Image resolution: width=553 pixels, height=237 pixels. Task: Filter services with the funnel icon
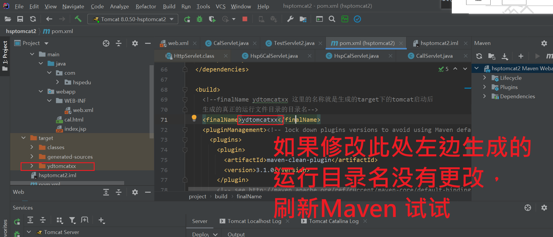pyautogui.click(x=72, y=220)
